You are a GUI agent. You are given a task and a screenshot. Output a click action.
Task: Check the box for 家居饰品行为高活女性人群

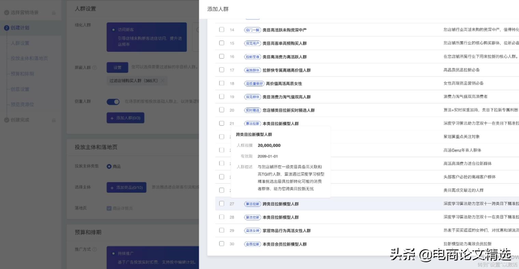coord(222,230)
